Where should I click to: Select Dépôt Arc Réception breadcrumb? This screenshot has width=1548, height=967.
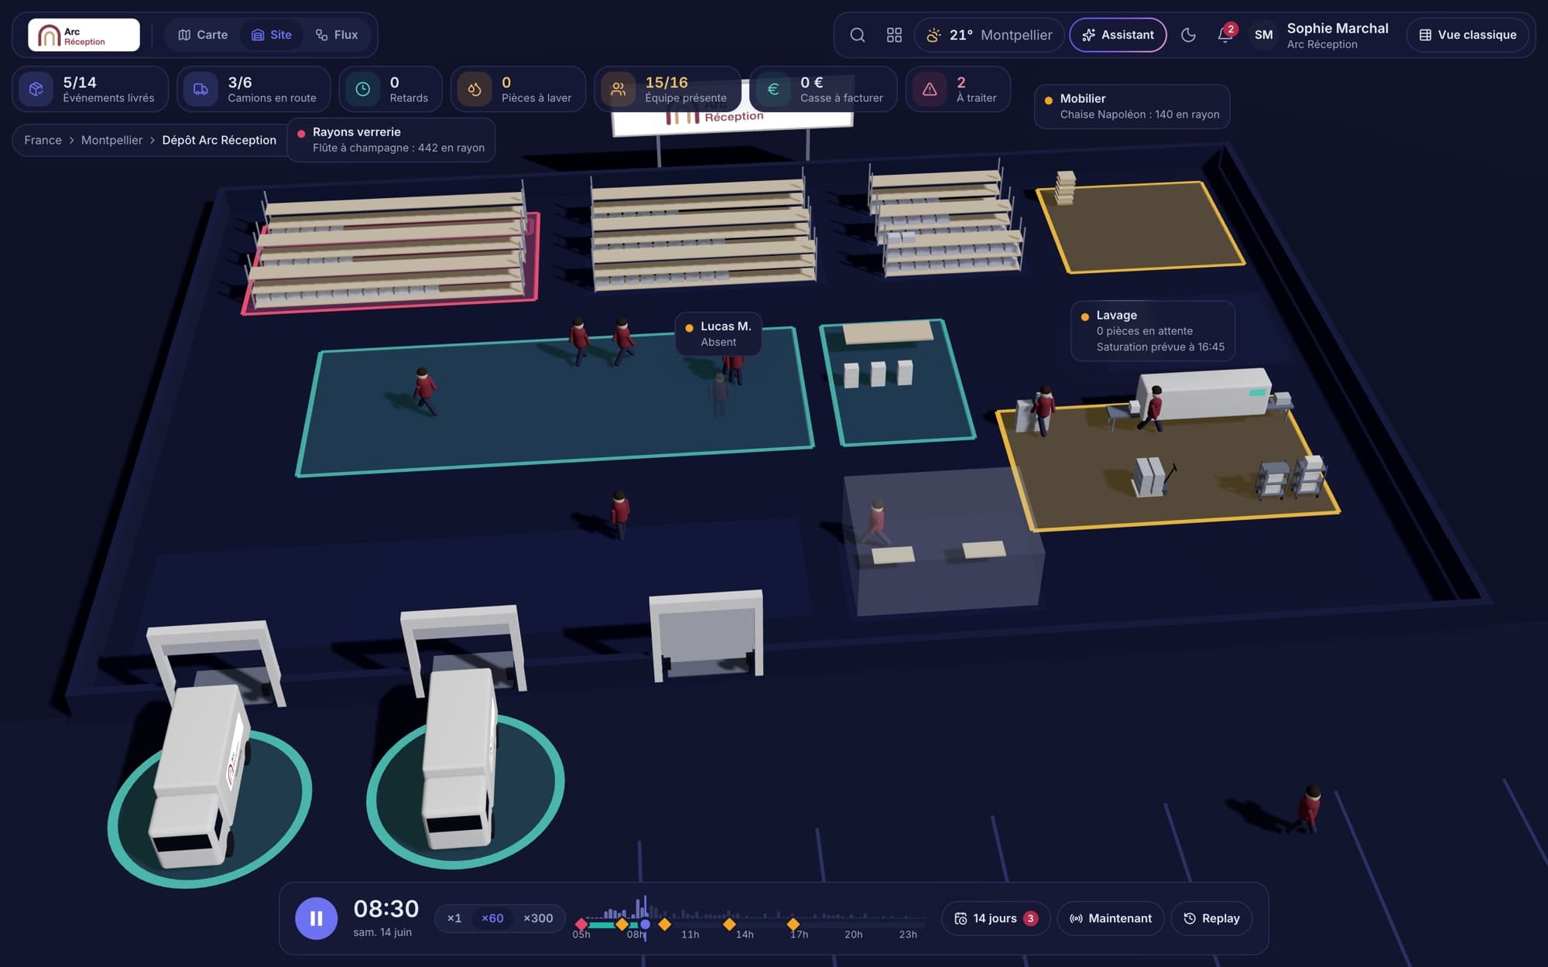(219, 140)
